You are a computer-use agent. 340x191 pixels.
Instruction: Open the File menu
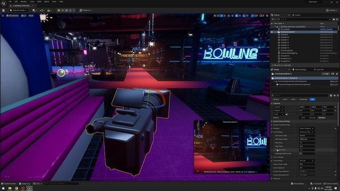pyautogui.click(x=10, y=2)
